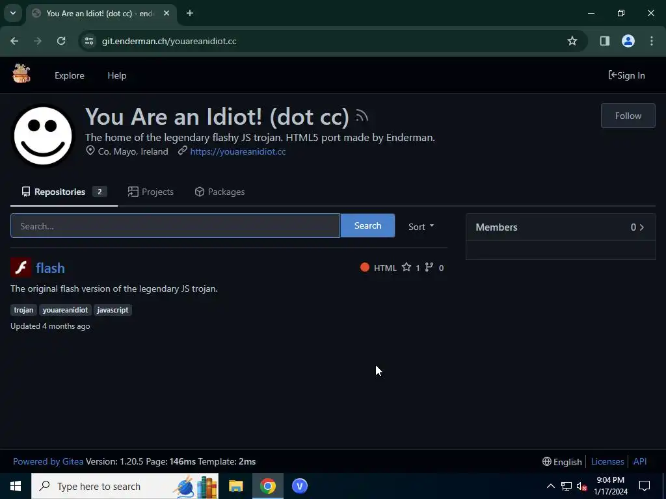Visit the youareanidiot.cc website link

[x=238, y=151]
